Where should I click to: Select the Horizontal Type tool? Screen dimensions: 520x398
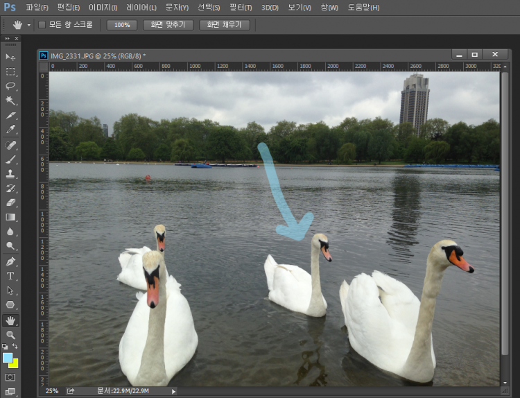pos(10,275)
